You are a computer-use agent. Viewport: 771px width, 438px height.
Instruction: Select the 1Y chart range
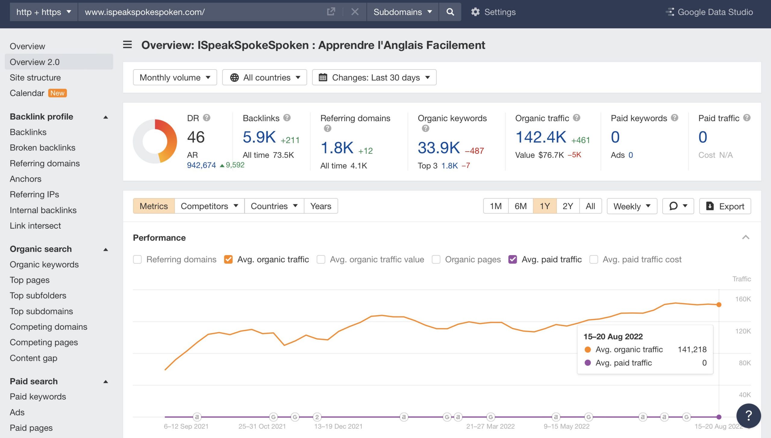545,206
